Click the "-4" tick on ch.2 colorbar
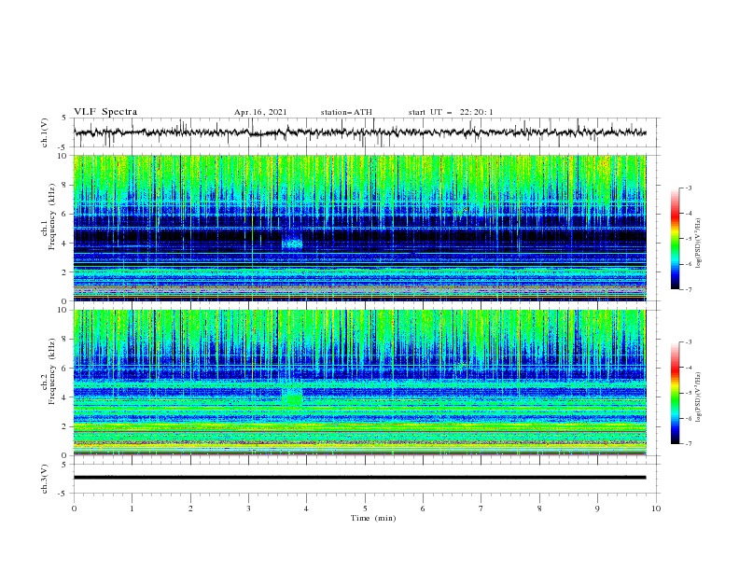The image size is (739, 571). 688,368
